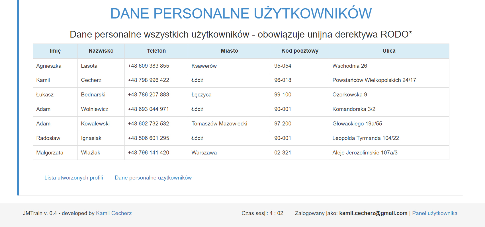Click the Głowackiego 19a/55 street cell
This screenshot has width=485, height=227.
389,124
